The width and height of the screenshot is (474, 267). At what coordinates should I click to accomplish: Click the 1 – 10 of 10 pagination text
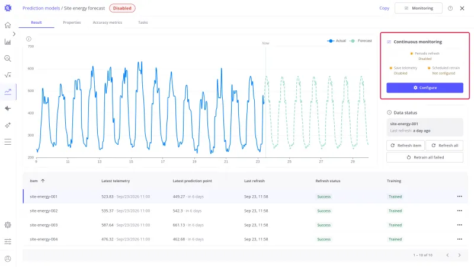pyautogui.click(x=422, y=255)
